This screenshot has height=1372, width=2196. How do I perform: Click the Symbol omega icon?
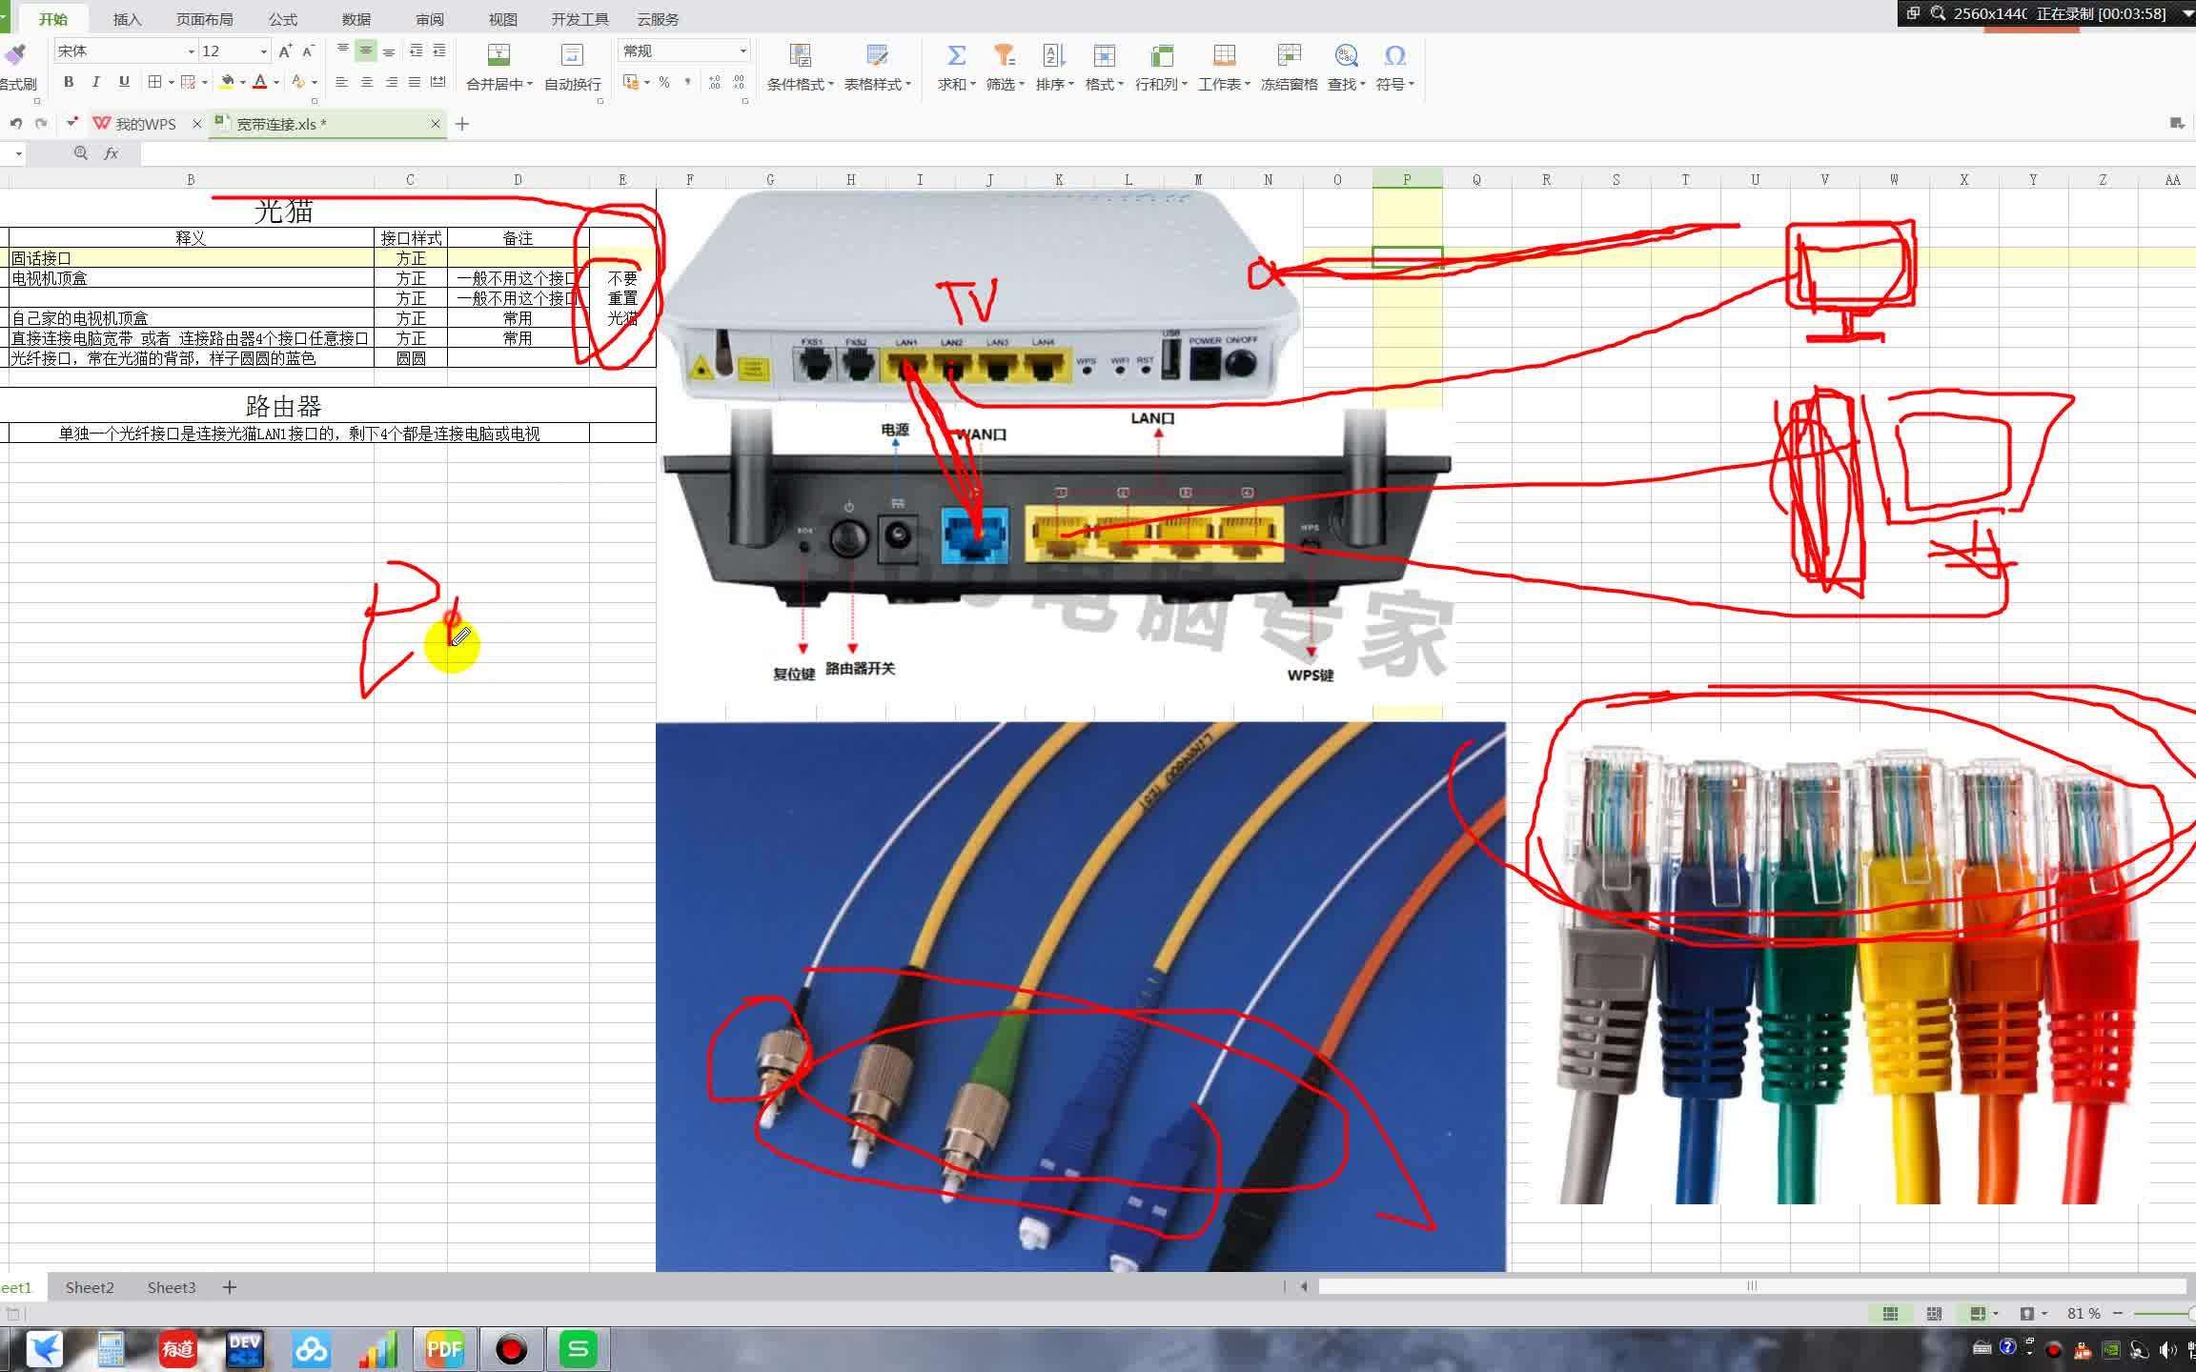coord(1394,55)
